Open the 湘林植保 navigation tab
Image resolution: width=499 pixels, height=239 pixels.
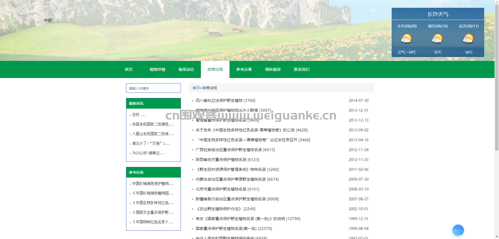coord(273,69)
